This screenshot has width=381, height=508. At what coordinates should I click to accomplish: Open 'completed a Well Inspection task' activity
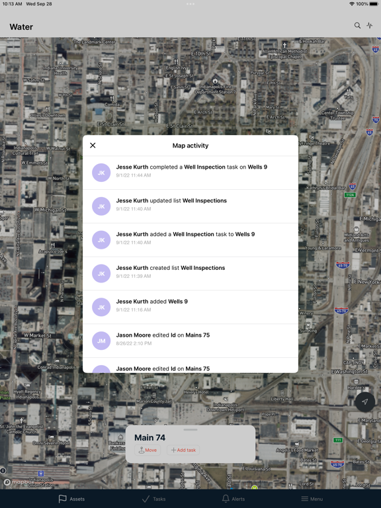[x=190, y=173]
